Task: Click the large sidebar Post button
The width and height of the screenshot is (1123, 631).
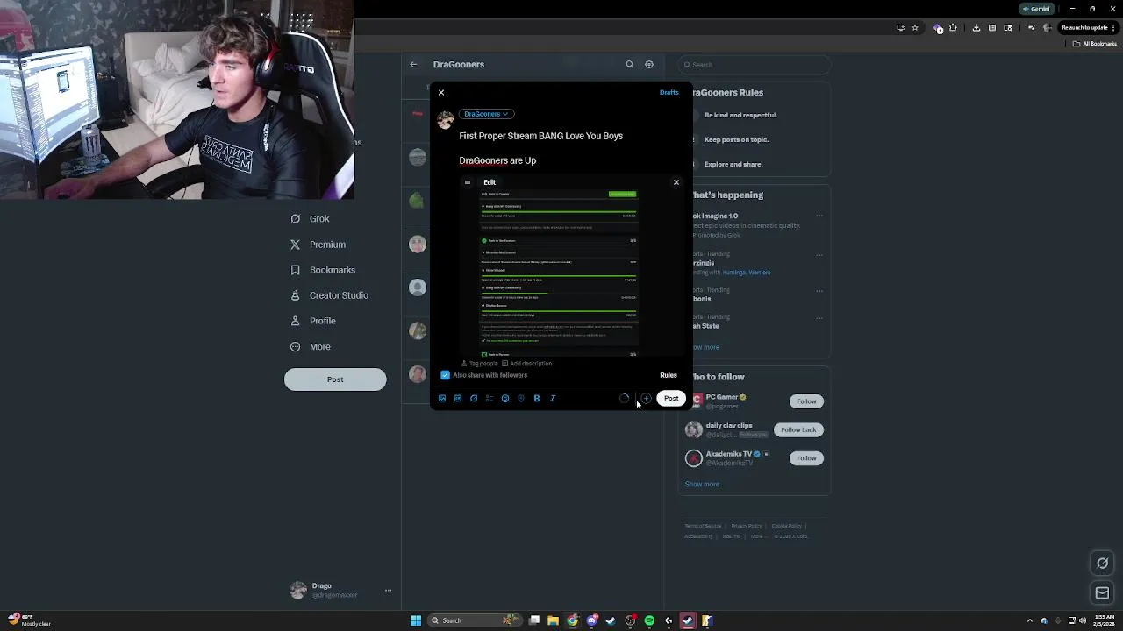Action: pyautogui.click(x=335, y=379)
